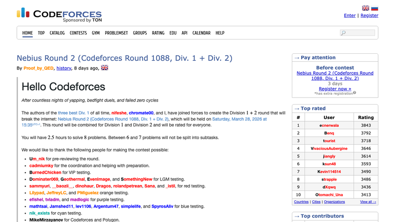Open BurnedChicken profile link

pyautogui.click(x=45, y=172)
